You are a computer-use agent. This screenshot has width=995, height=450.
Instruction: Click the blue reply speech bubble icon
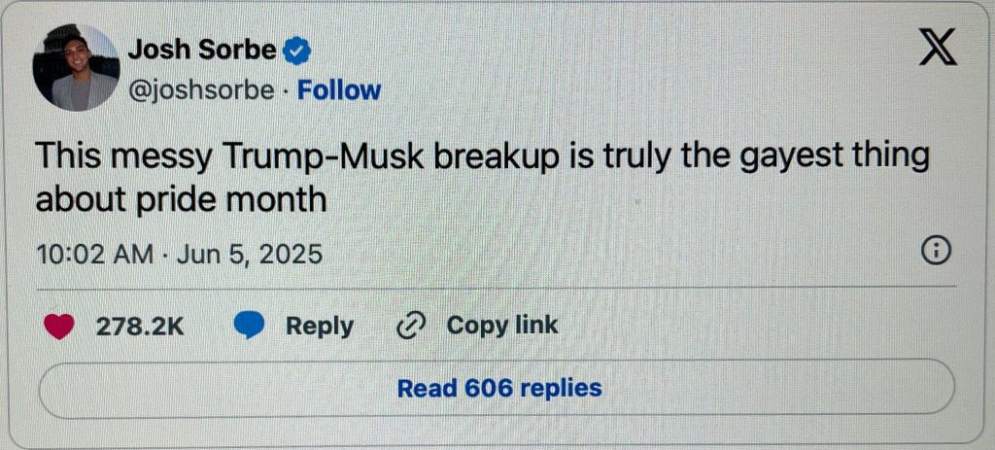[250, 327]
